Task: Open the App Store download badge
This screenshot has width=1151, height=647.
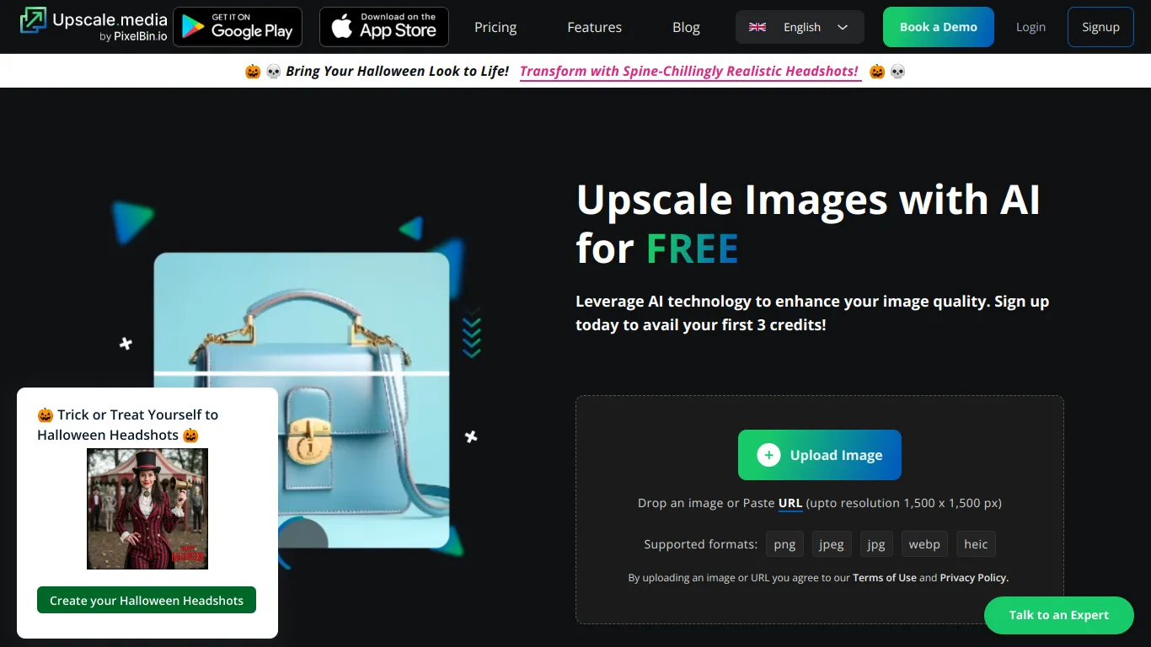Action: pyautogui.click(x=384, y=27)
